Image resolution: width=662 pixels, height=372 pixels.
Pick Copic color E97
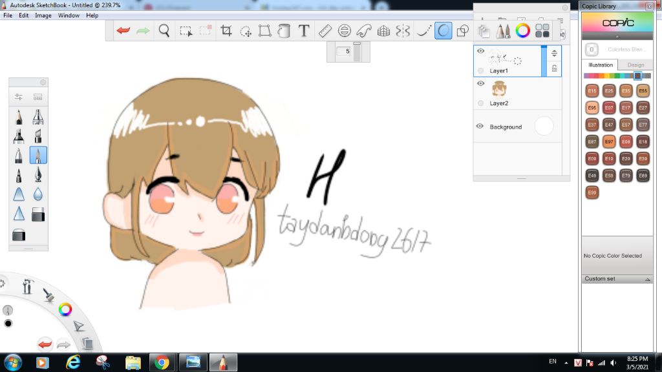(x=609, y=141)
